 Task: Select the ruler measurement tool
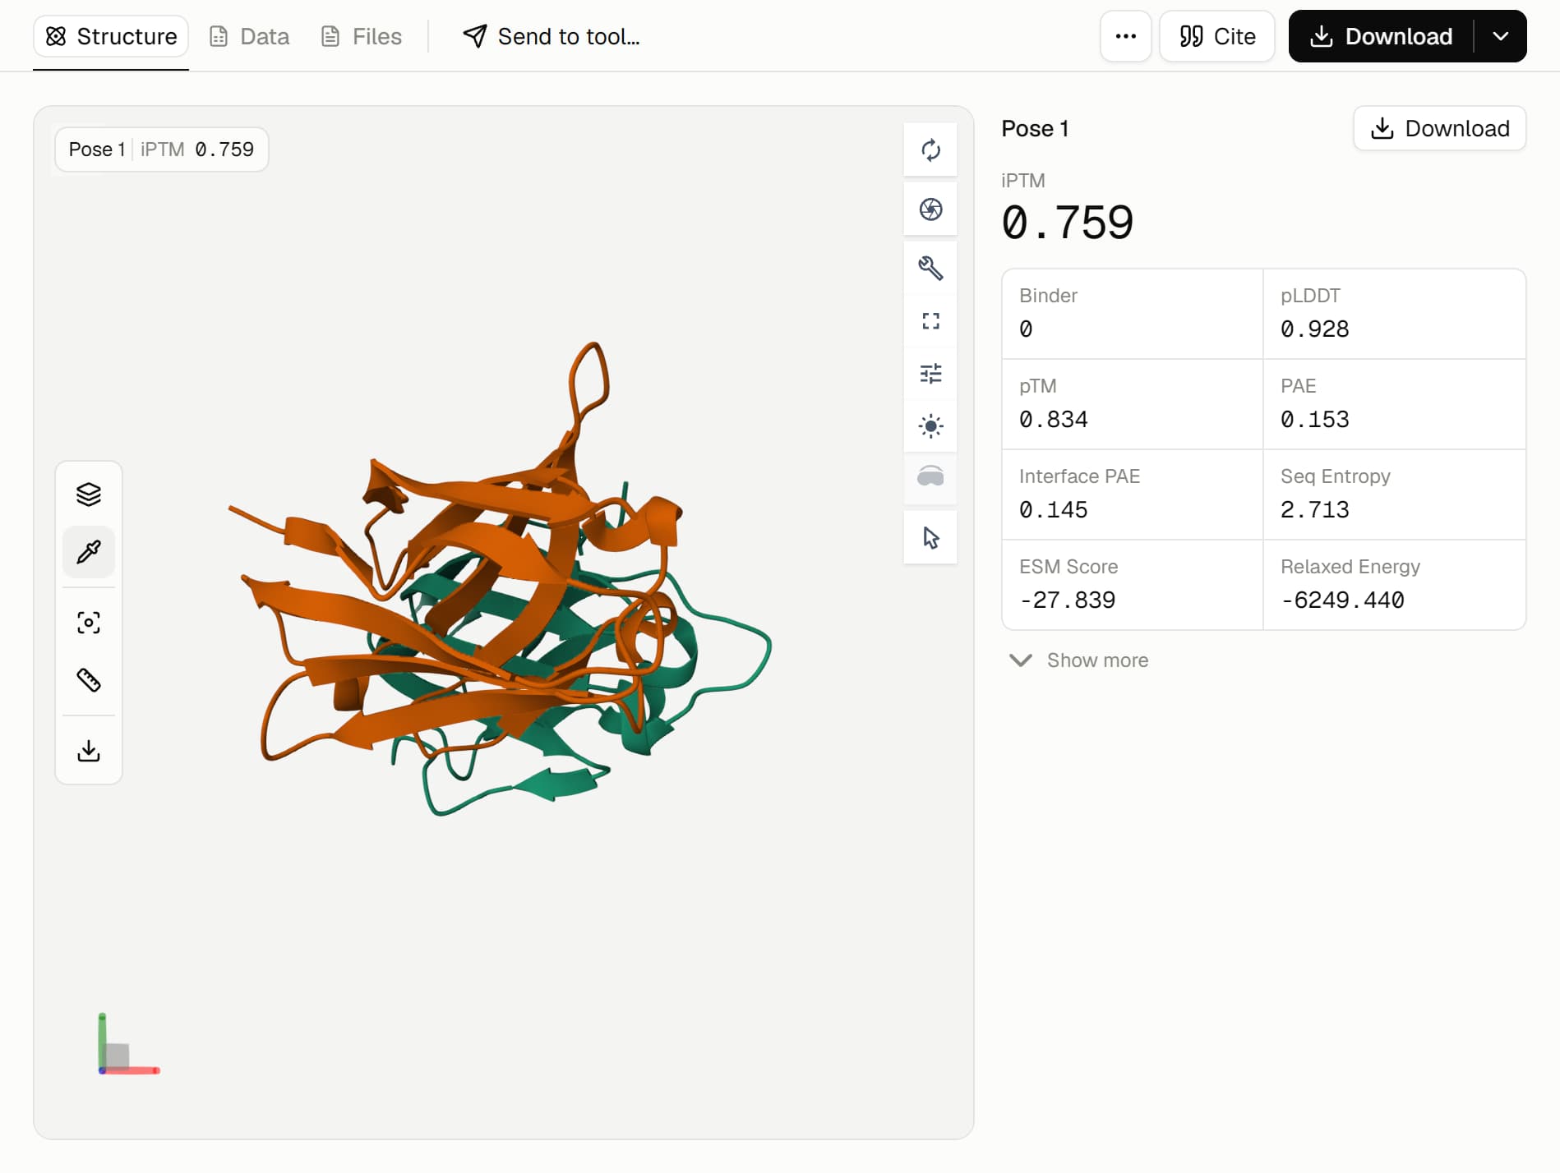tap(89, 680)
